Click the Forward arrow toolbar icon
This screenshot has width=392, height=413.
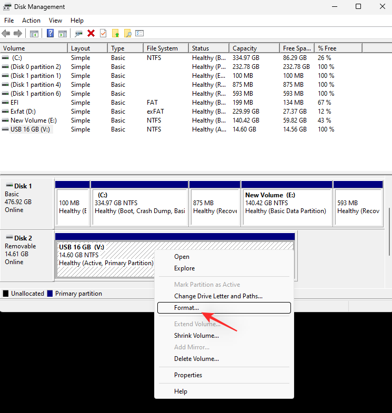(x=18, y=34)
